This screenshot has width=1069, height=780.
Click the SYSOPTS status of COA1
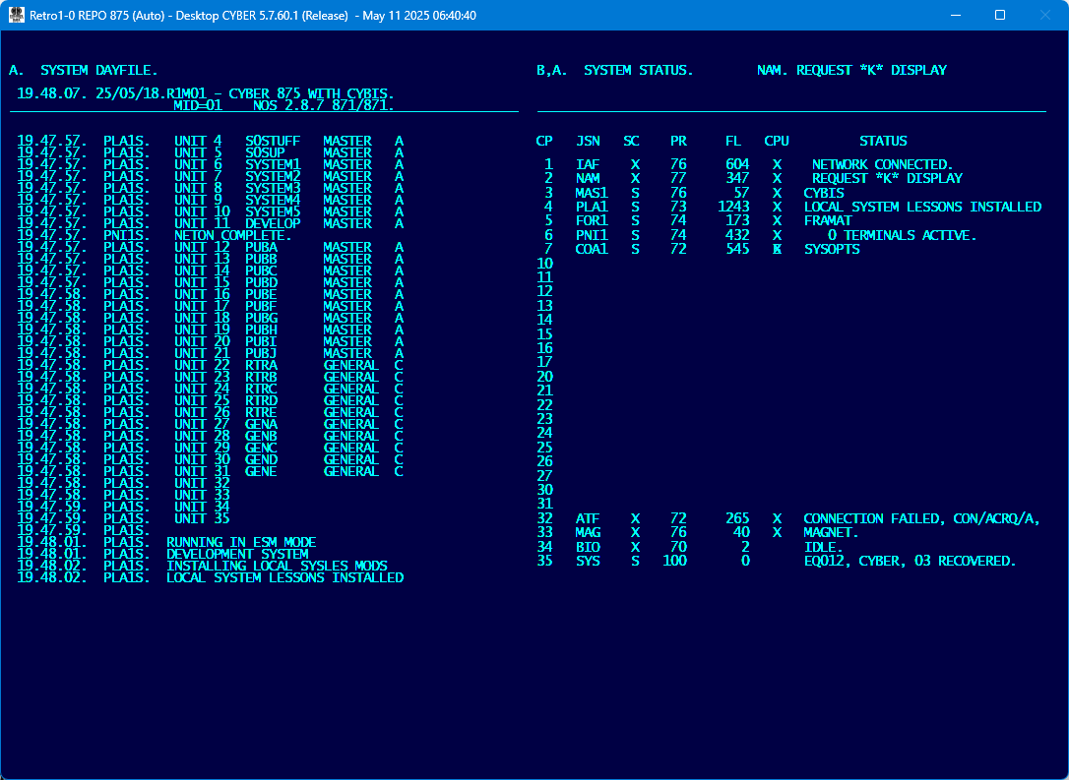click(832, 249)
